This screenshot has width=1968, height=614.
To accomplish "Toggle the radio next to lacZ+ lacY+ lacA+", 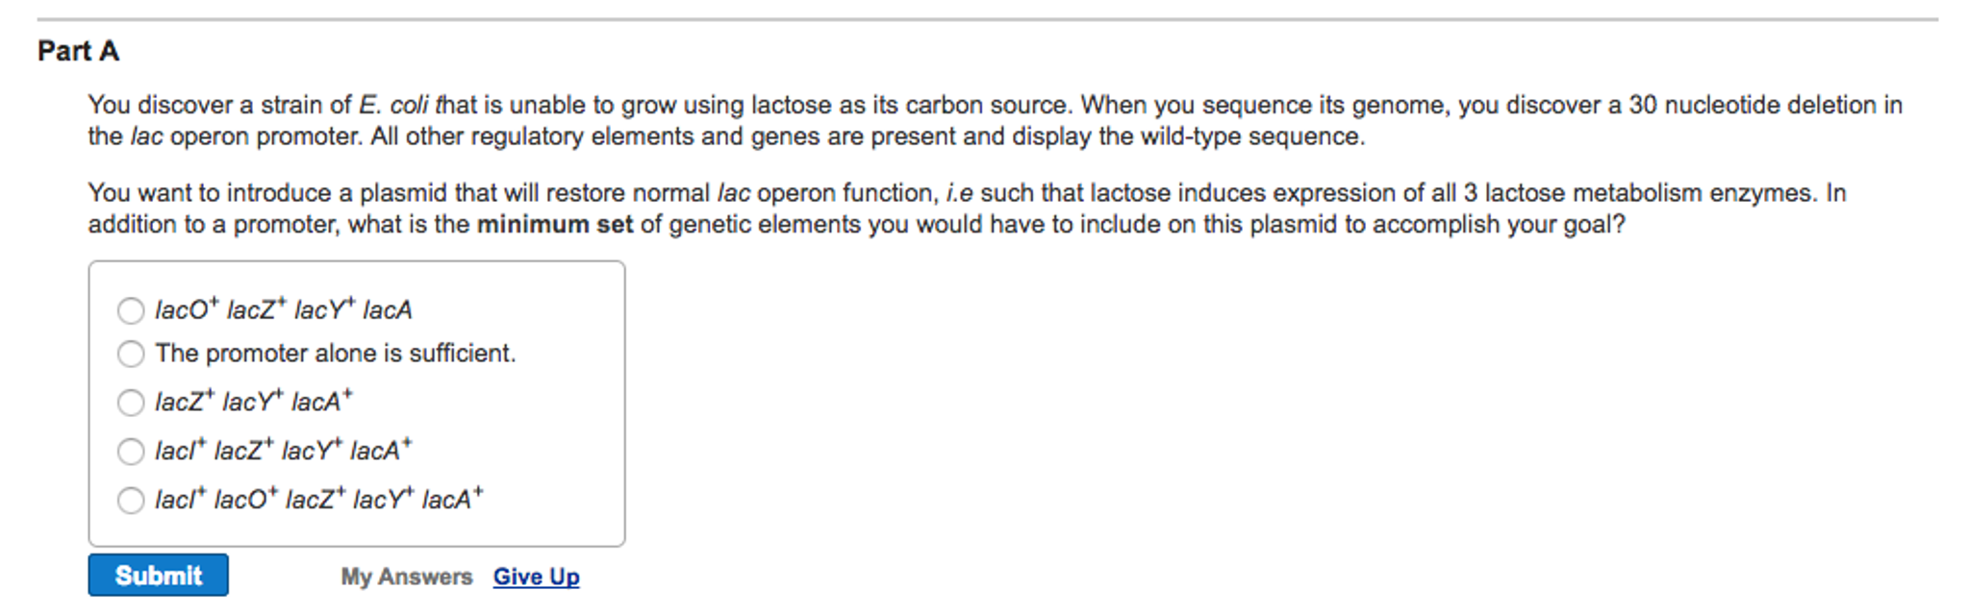I will point(130,403).
